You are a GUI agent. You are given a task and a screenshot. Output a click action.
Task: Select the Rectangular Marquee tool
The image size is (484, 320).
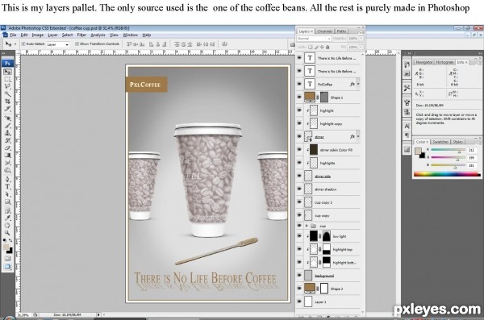[x=8, y=79]
